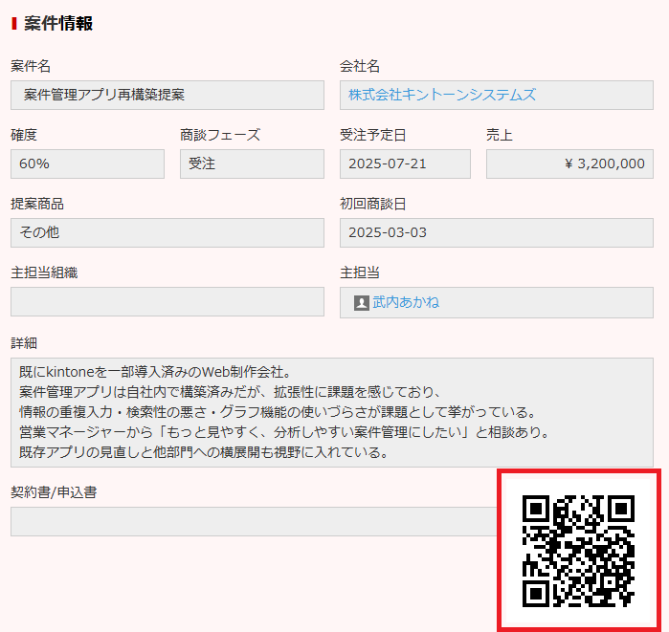
Task: Select the 確度 field showing 60%
Action: 87,163
